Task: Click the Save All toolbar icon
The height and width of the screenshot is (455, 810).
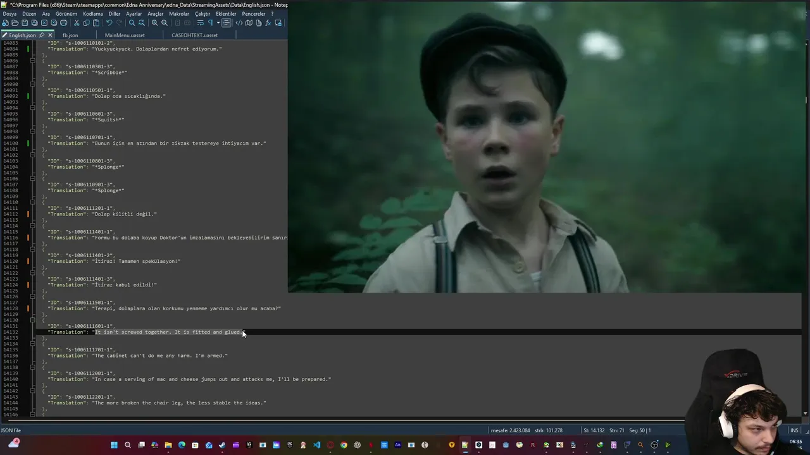Action: pyautogui.click(x=34, y=23)
